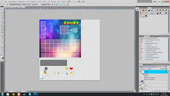
Task: Click the foreground color swatch in the toolbox
Action: [2, 57]
